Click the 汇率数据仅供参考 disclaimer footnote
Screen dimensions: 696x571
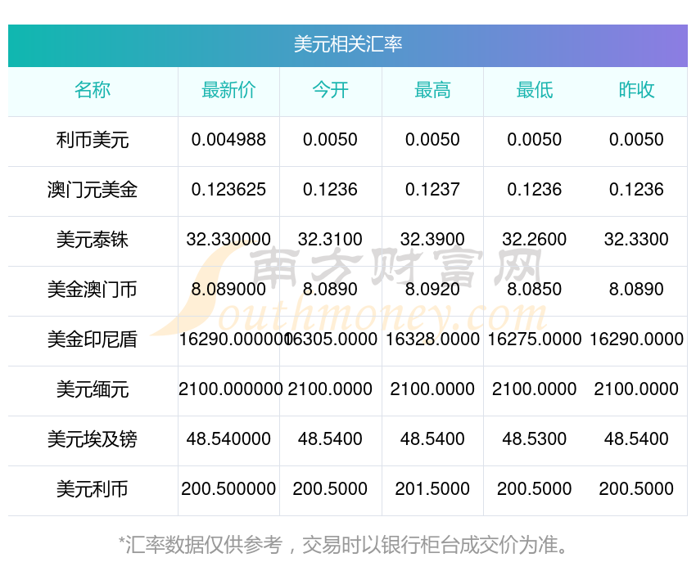(342, 545)
